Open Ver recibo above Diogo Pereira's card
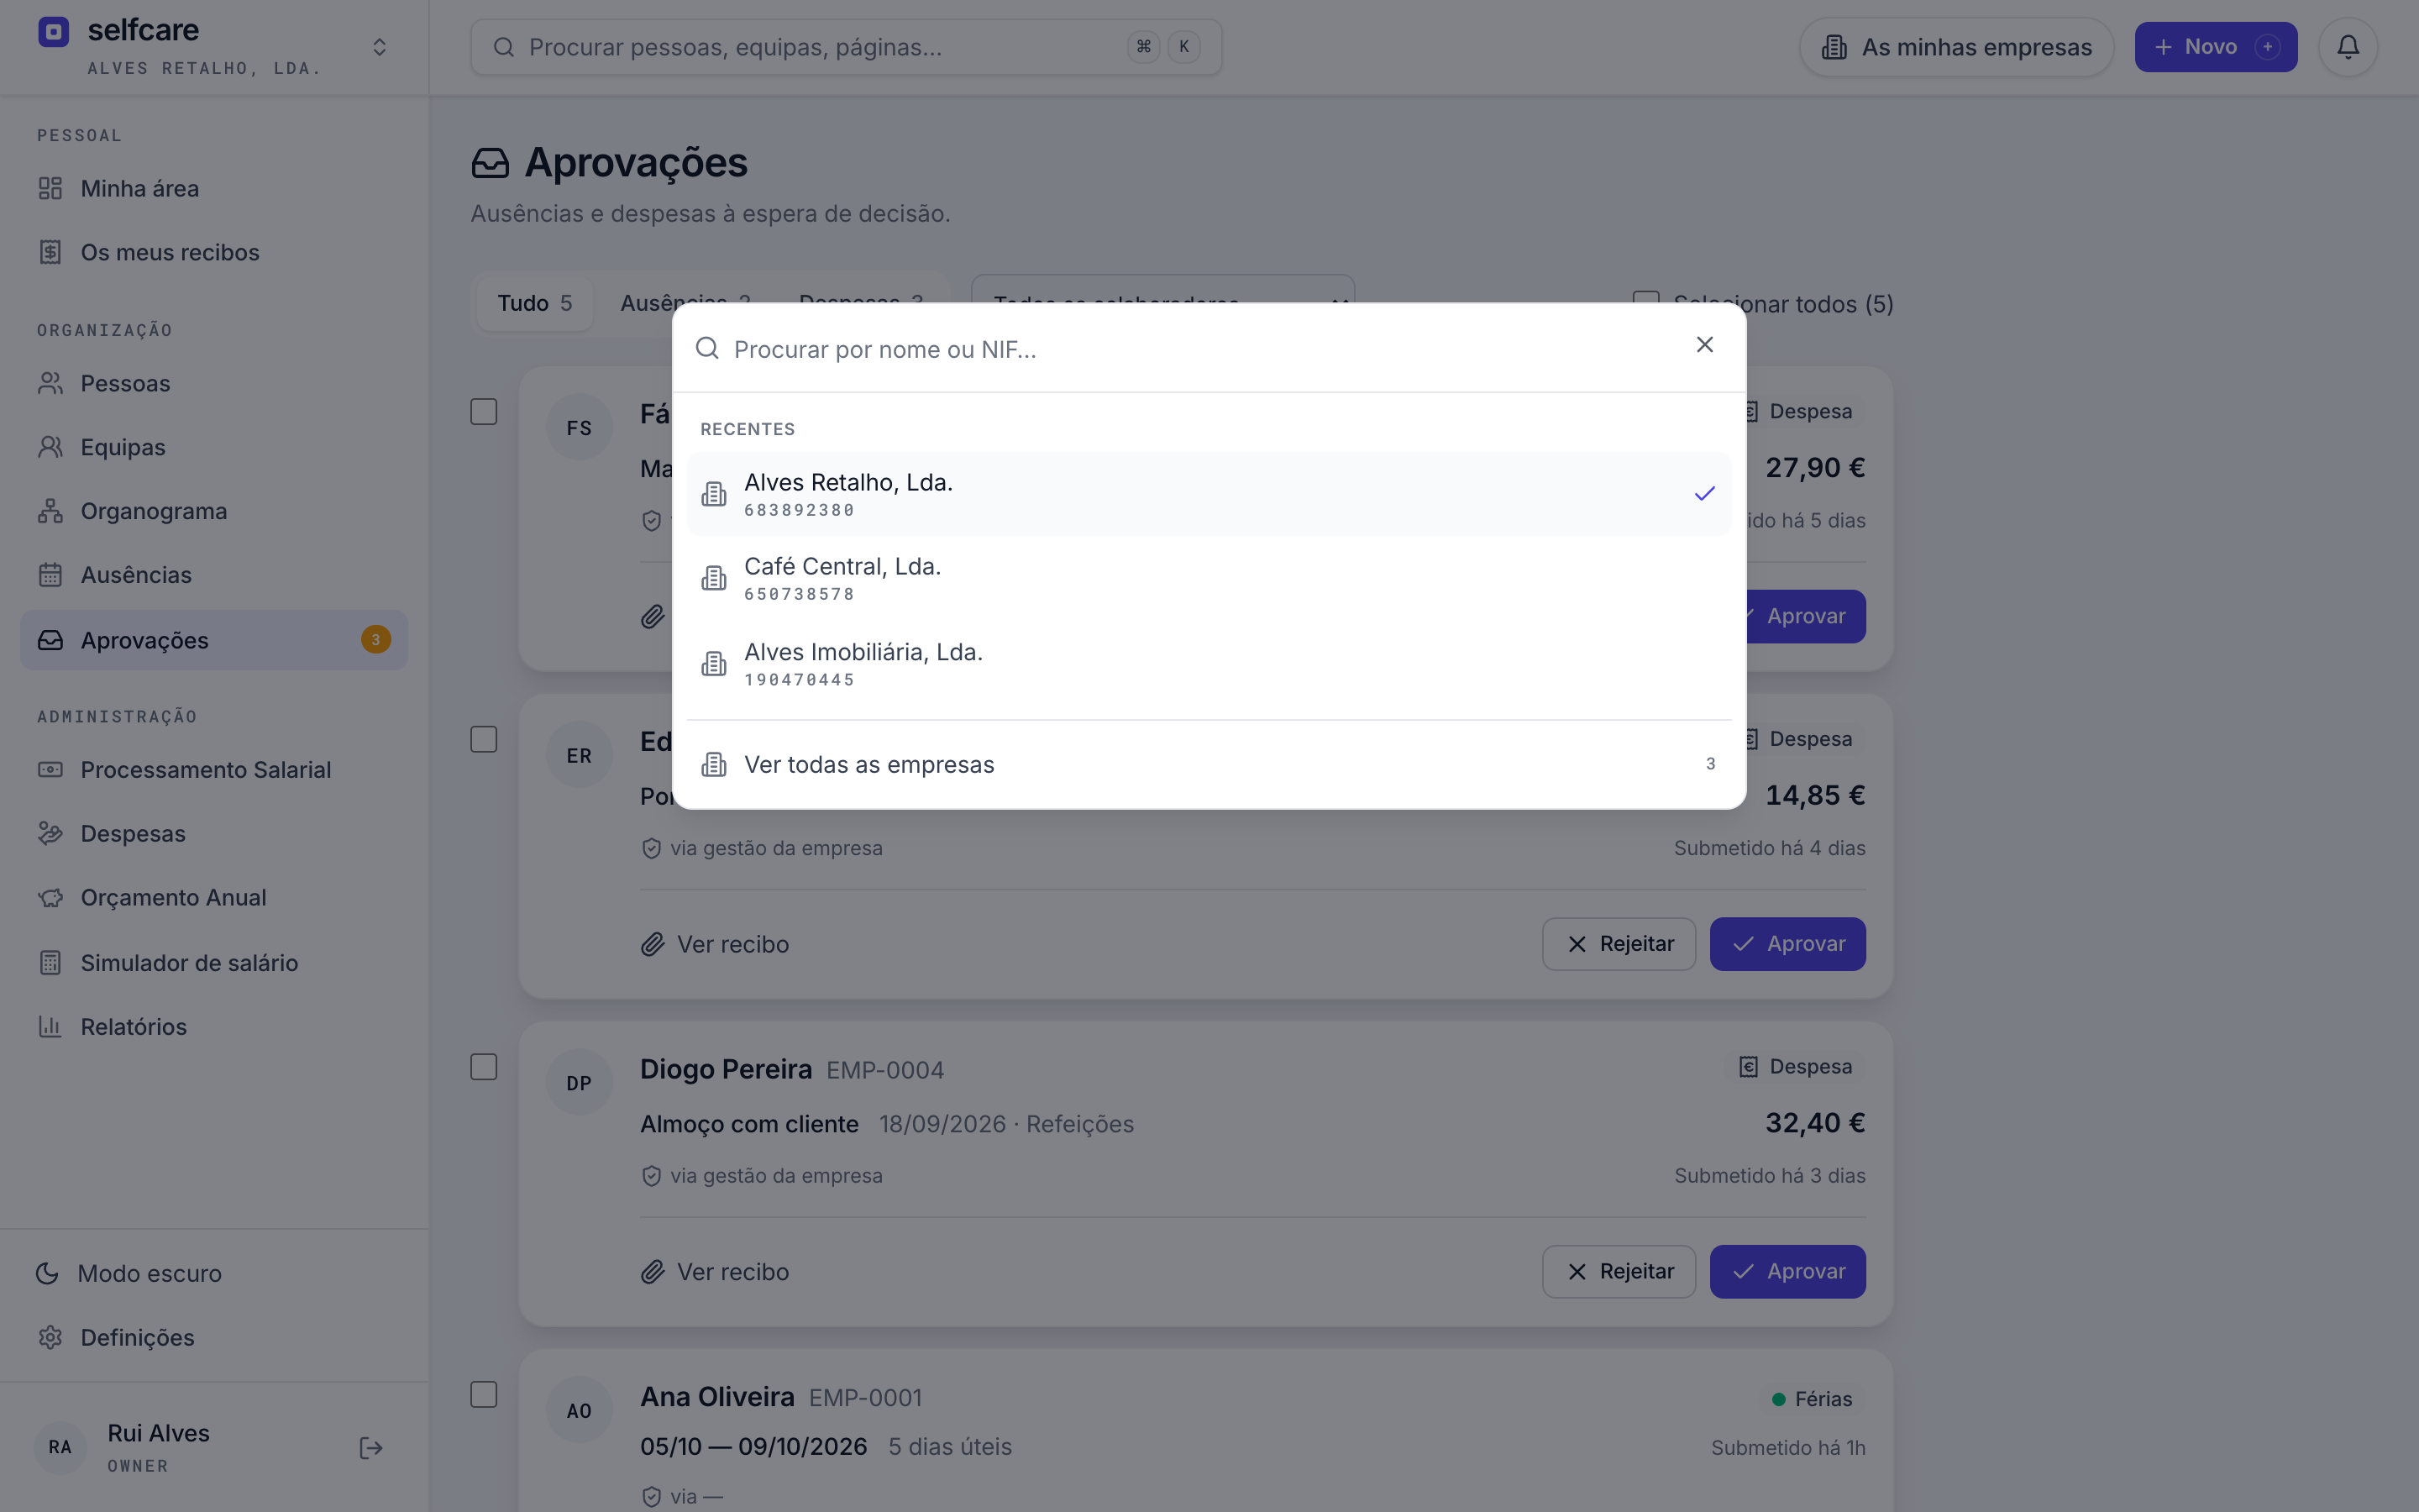Screen dimensions: 2419x1512 click(716, 944)
